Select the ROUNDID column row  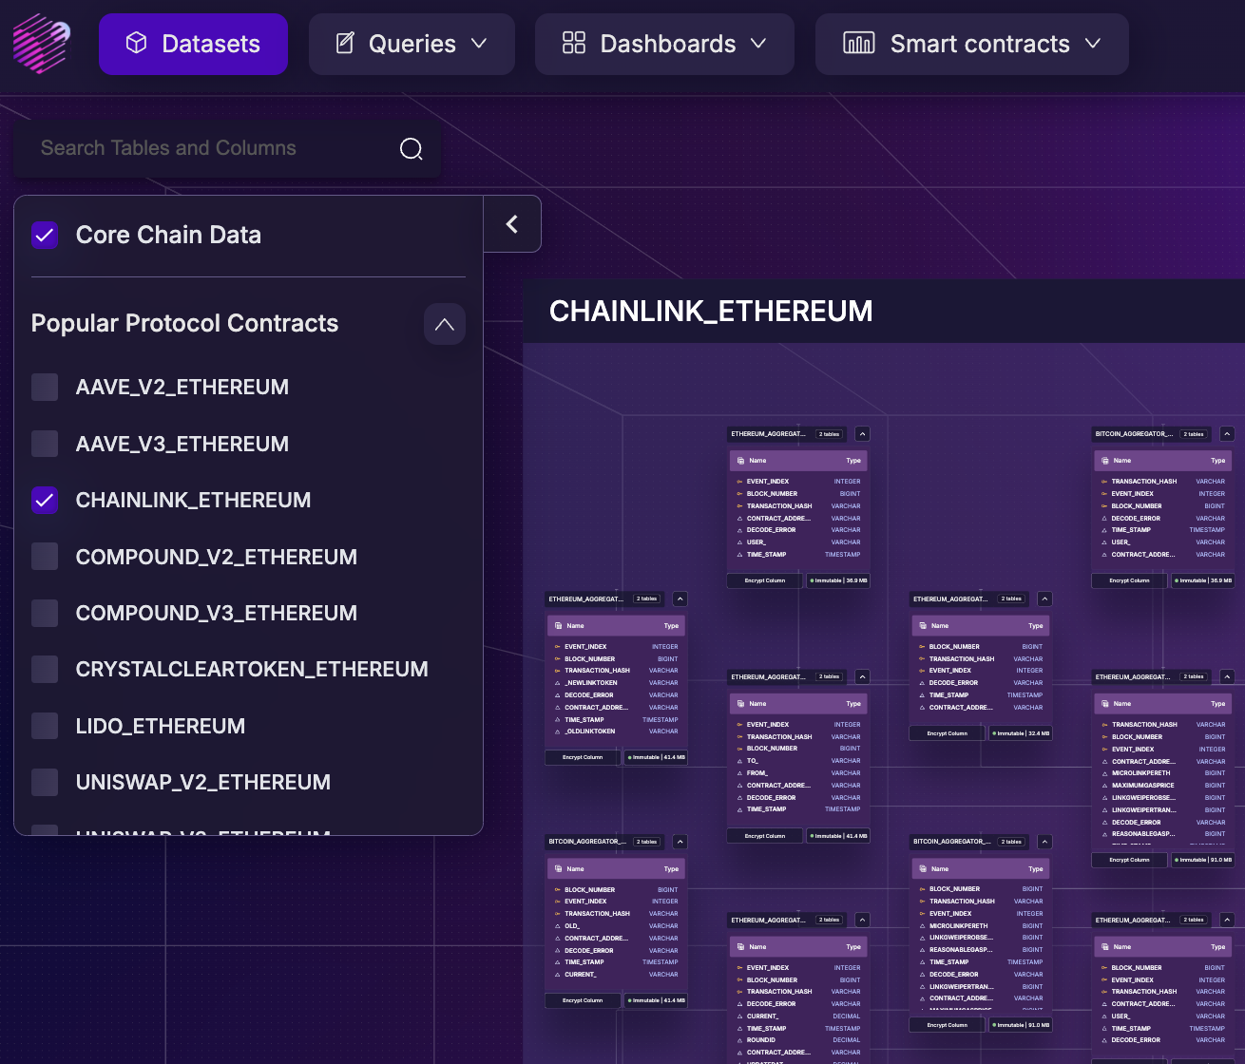(x=798, y=1040)
